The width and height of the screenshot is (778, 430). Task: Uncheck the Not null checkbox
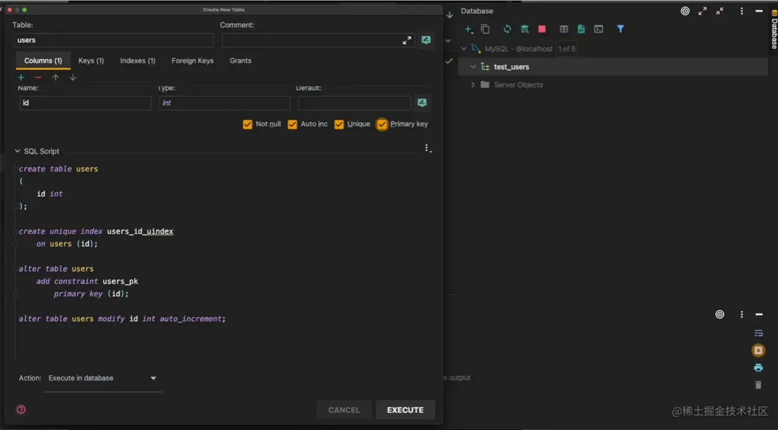tap(248, 124)
